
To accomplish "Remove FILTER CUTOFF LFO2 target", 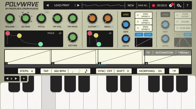I will click(177, 15).
